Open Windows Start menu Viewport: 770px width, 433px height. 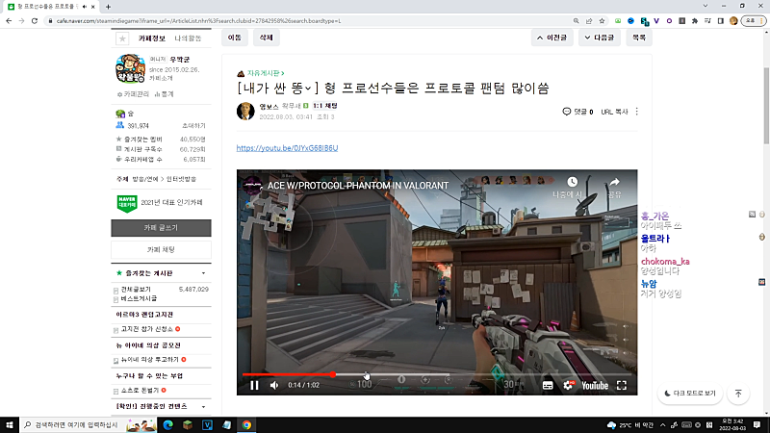[10, 424]
